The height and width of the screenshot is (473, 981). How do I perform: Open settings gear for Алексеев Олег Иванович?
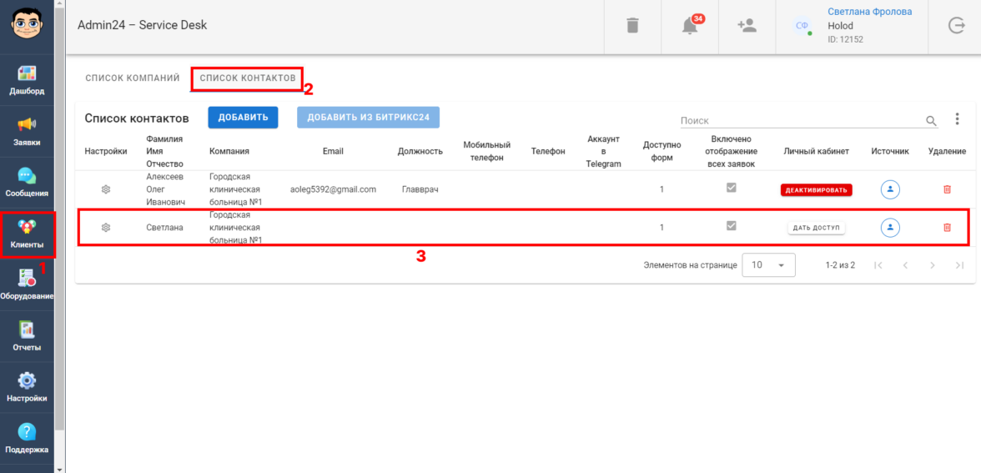point(106,189)
